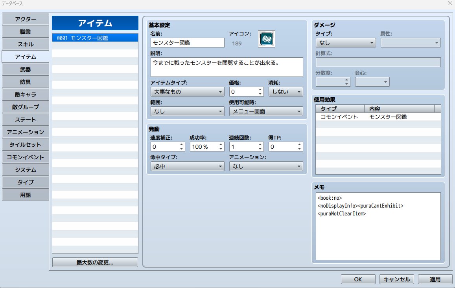The image size is (455, 288).
Task: Open the タイプ tab
Action: click(26, 182)
